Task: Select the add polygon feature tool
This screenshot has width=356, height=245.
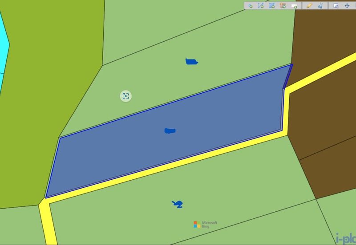Action: 272,6
